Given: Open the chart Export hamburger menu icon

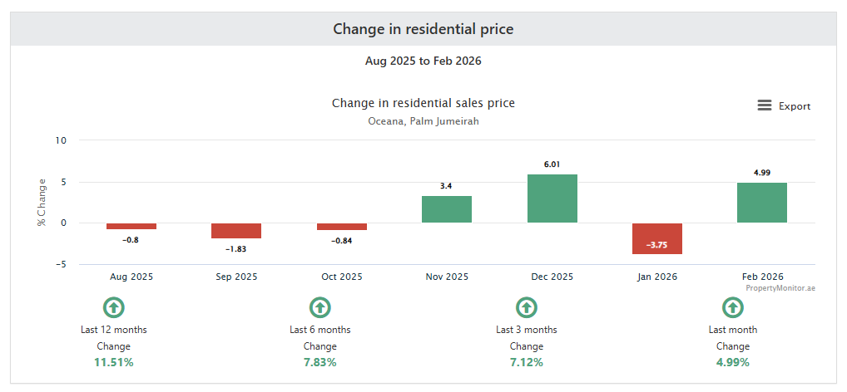Looking at the screenshot, I should [764, 105].
